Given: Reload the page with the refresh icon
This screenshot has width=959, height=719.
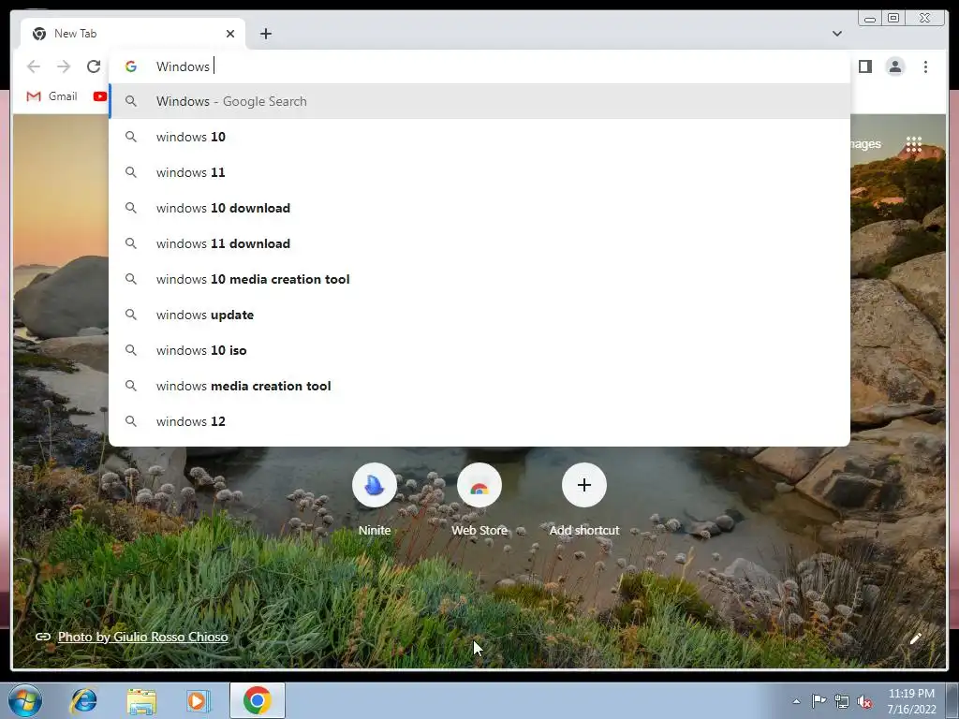Looking at the screenshot, I should click(x=94, y=66).
